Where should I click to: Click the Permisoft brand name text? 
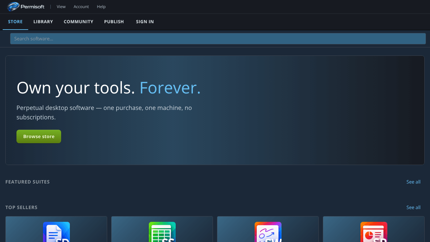pyautogui.click(x=32, y=6)
